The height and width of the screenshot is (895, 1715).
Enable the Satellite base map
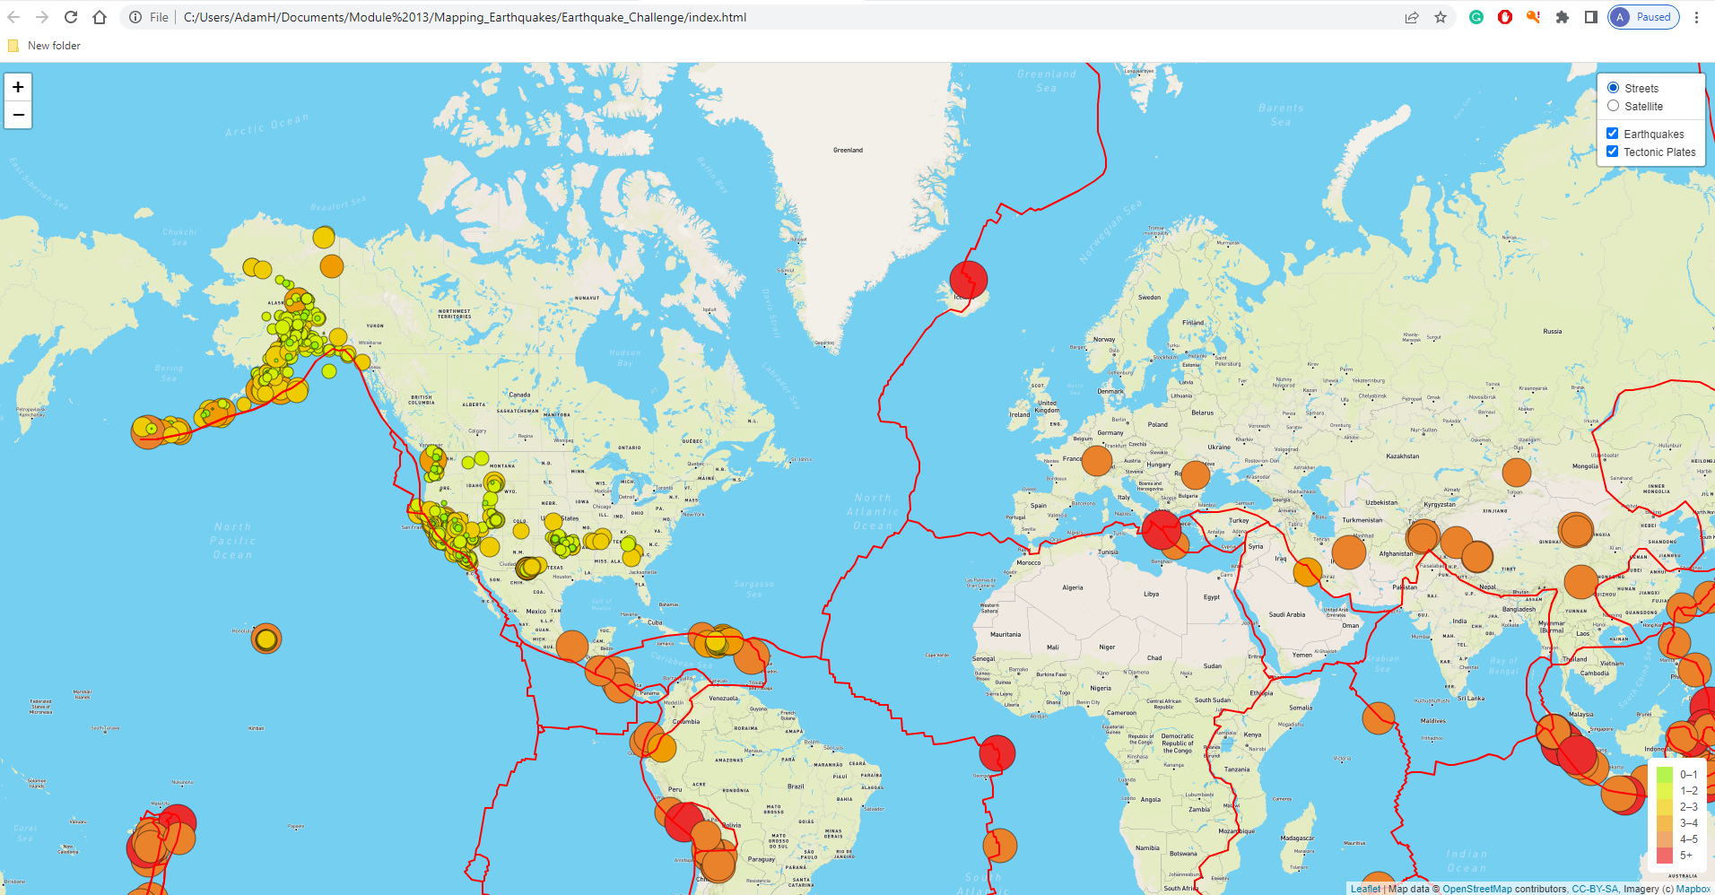pyautogui.click(x=1614, y=106)
